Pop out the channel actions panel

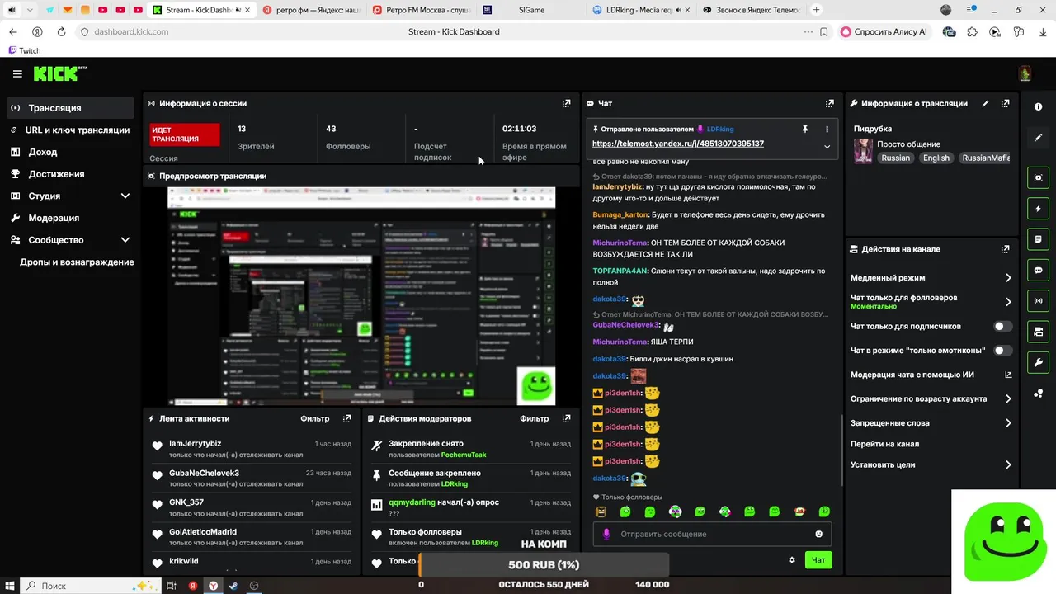click(x=1005, y=249)
